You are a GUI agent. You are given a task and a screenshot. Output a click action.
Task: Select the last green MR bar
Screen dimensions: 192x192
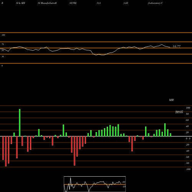(x=170, y=135)
